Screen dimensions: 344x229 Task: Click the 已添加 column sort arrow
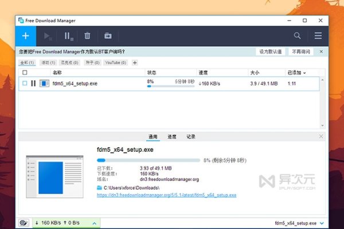[304, 73]
